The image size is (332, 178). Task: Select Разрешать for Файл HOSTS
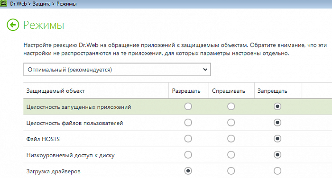click(x=188, y=139)
